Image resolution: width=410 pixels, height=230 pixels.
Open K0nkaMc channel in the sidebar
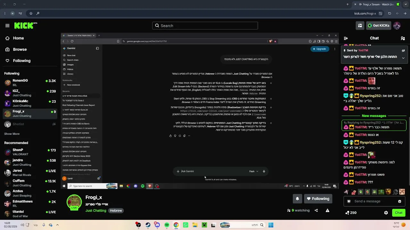point(30,103)
